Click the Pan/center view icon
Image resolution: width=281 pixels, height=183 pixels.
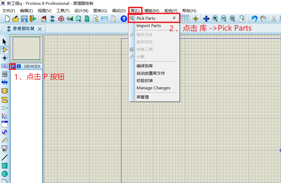click(x=206, y=18)
